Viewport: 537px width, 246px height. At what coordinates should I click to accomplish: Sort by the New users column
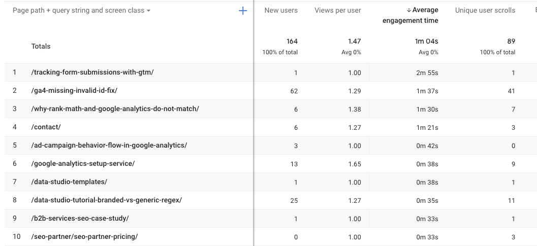click(x=281, y=10)
